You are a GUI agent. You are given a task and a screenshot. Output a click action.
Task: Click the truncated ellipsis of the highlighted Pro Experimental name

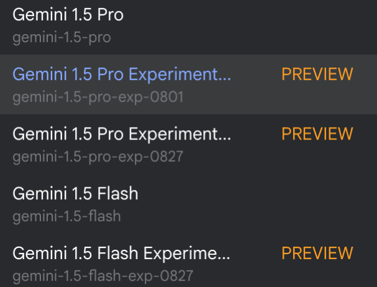(x=225, y=77)
